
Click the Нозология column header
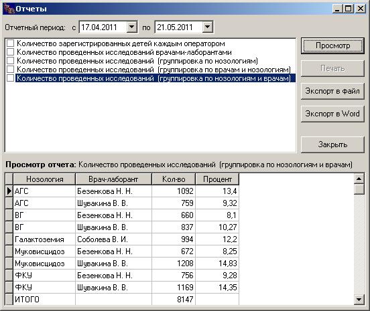(45, 179)
